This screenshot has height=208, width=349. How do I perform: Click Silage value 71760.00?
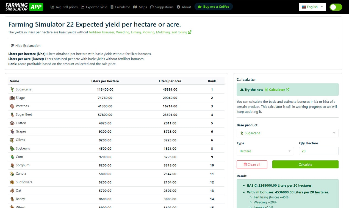(x=105, y=98)
